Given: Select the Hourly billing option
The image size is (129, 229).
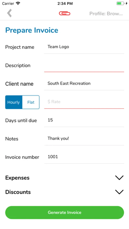Looking at the screenshot, I should coord(14,102).
